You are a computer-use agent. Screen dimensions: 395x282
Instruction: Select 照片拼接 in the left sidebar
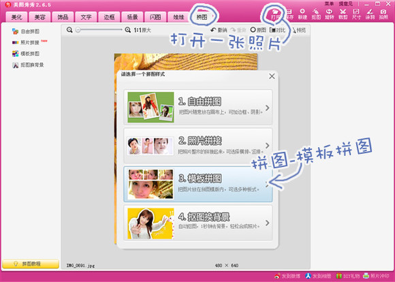tap(26, 42)
